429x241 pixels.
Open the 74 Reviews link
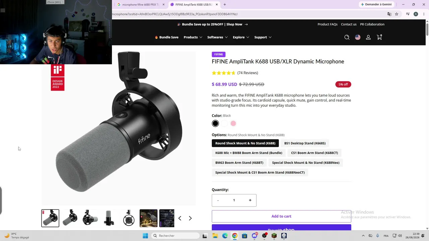(248, 73)
